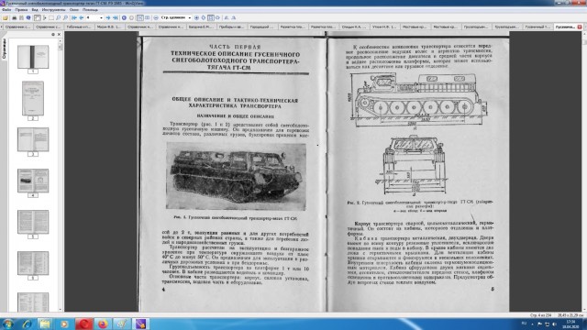Close the thumbnails sidebar panel

tap(59, 35)
